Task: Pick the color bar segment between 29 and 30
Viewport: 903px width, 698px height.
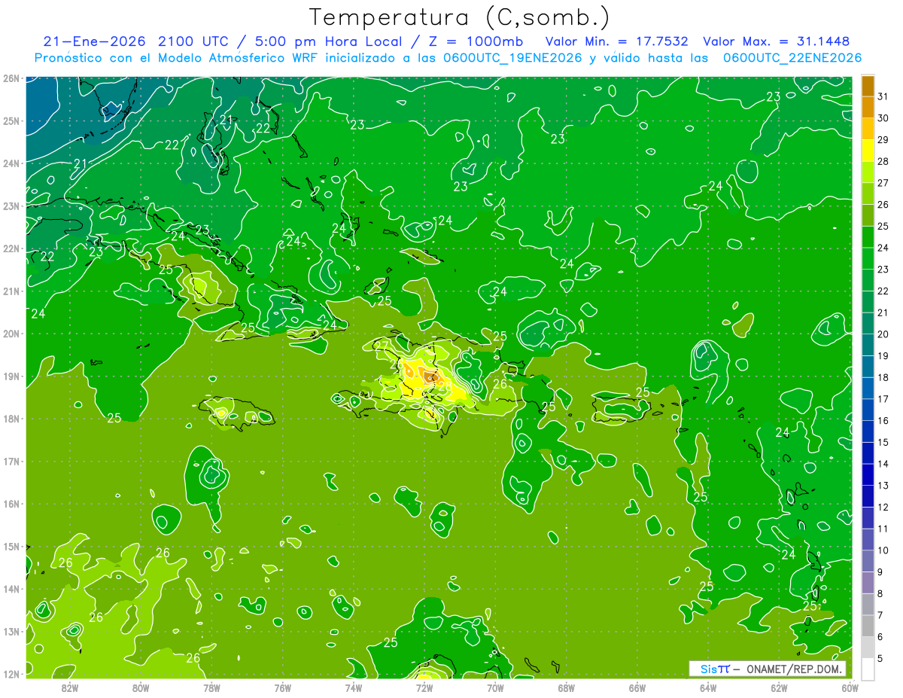Action: (x=868, y=128)
